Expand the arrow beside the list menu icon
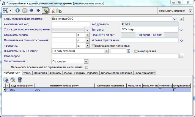 11,11
